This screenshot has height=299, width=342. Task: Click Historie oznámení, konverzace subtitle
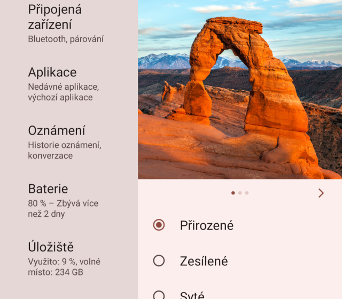65,151
